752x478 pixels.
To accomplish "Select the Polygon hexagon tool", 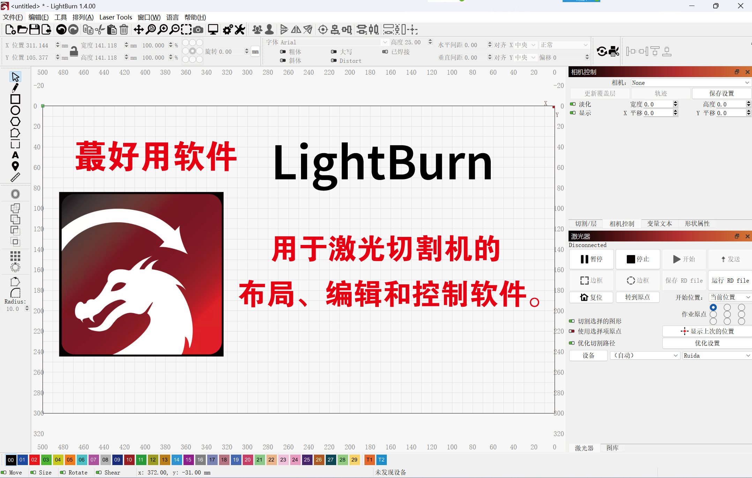I will pyautogui.click(x=15, y=121).
